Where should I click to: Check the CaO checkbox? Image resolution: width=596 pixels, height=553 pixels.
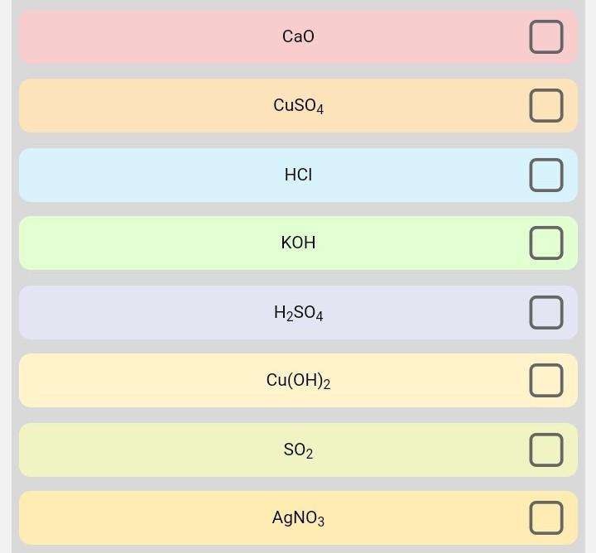pyautogui.click(x=546, y=37)
